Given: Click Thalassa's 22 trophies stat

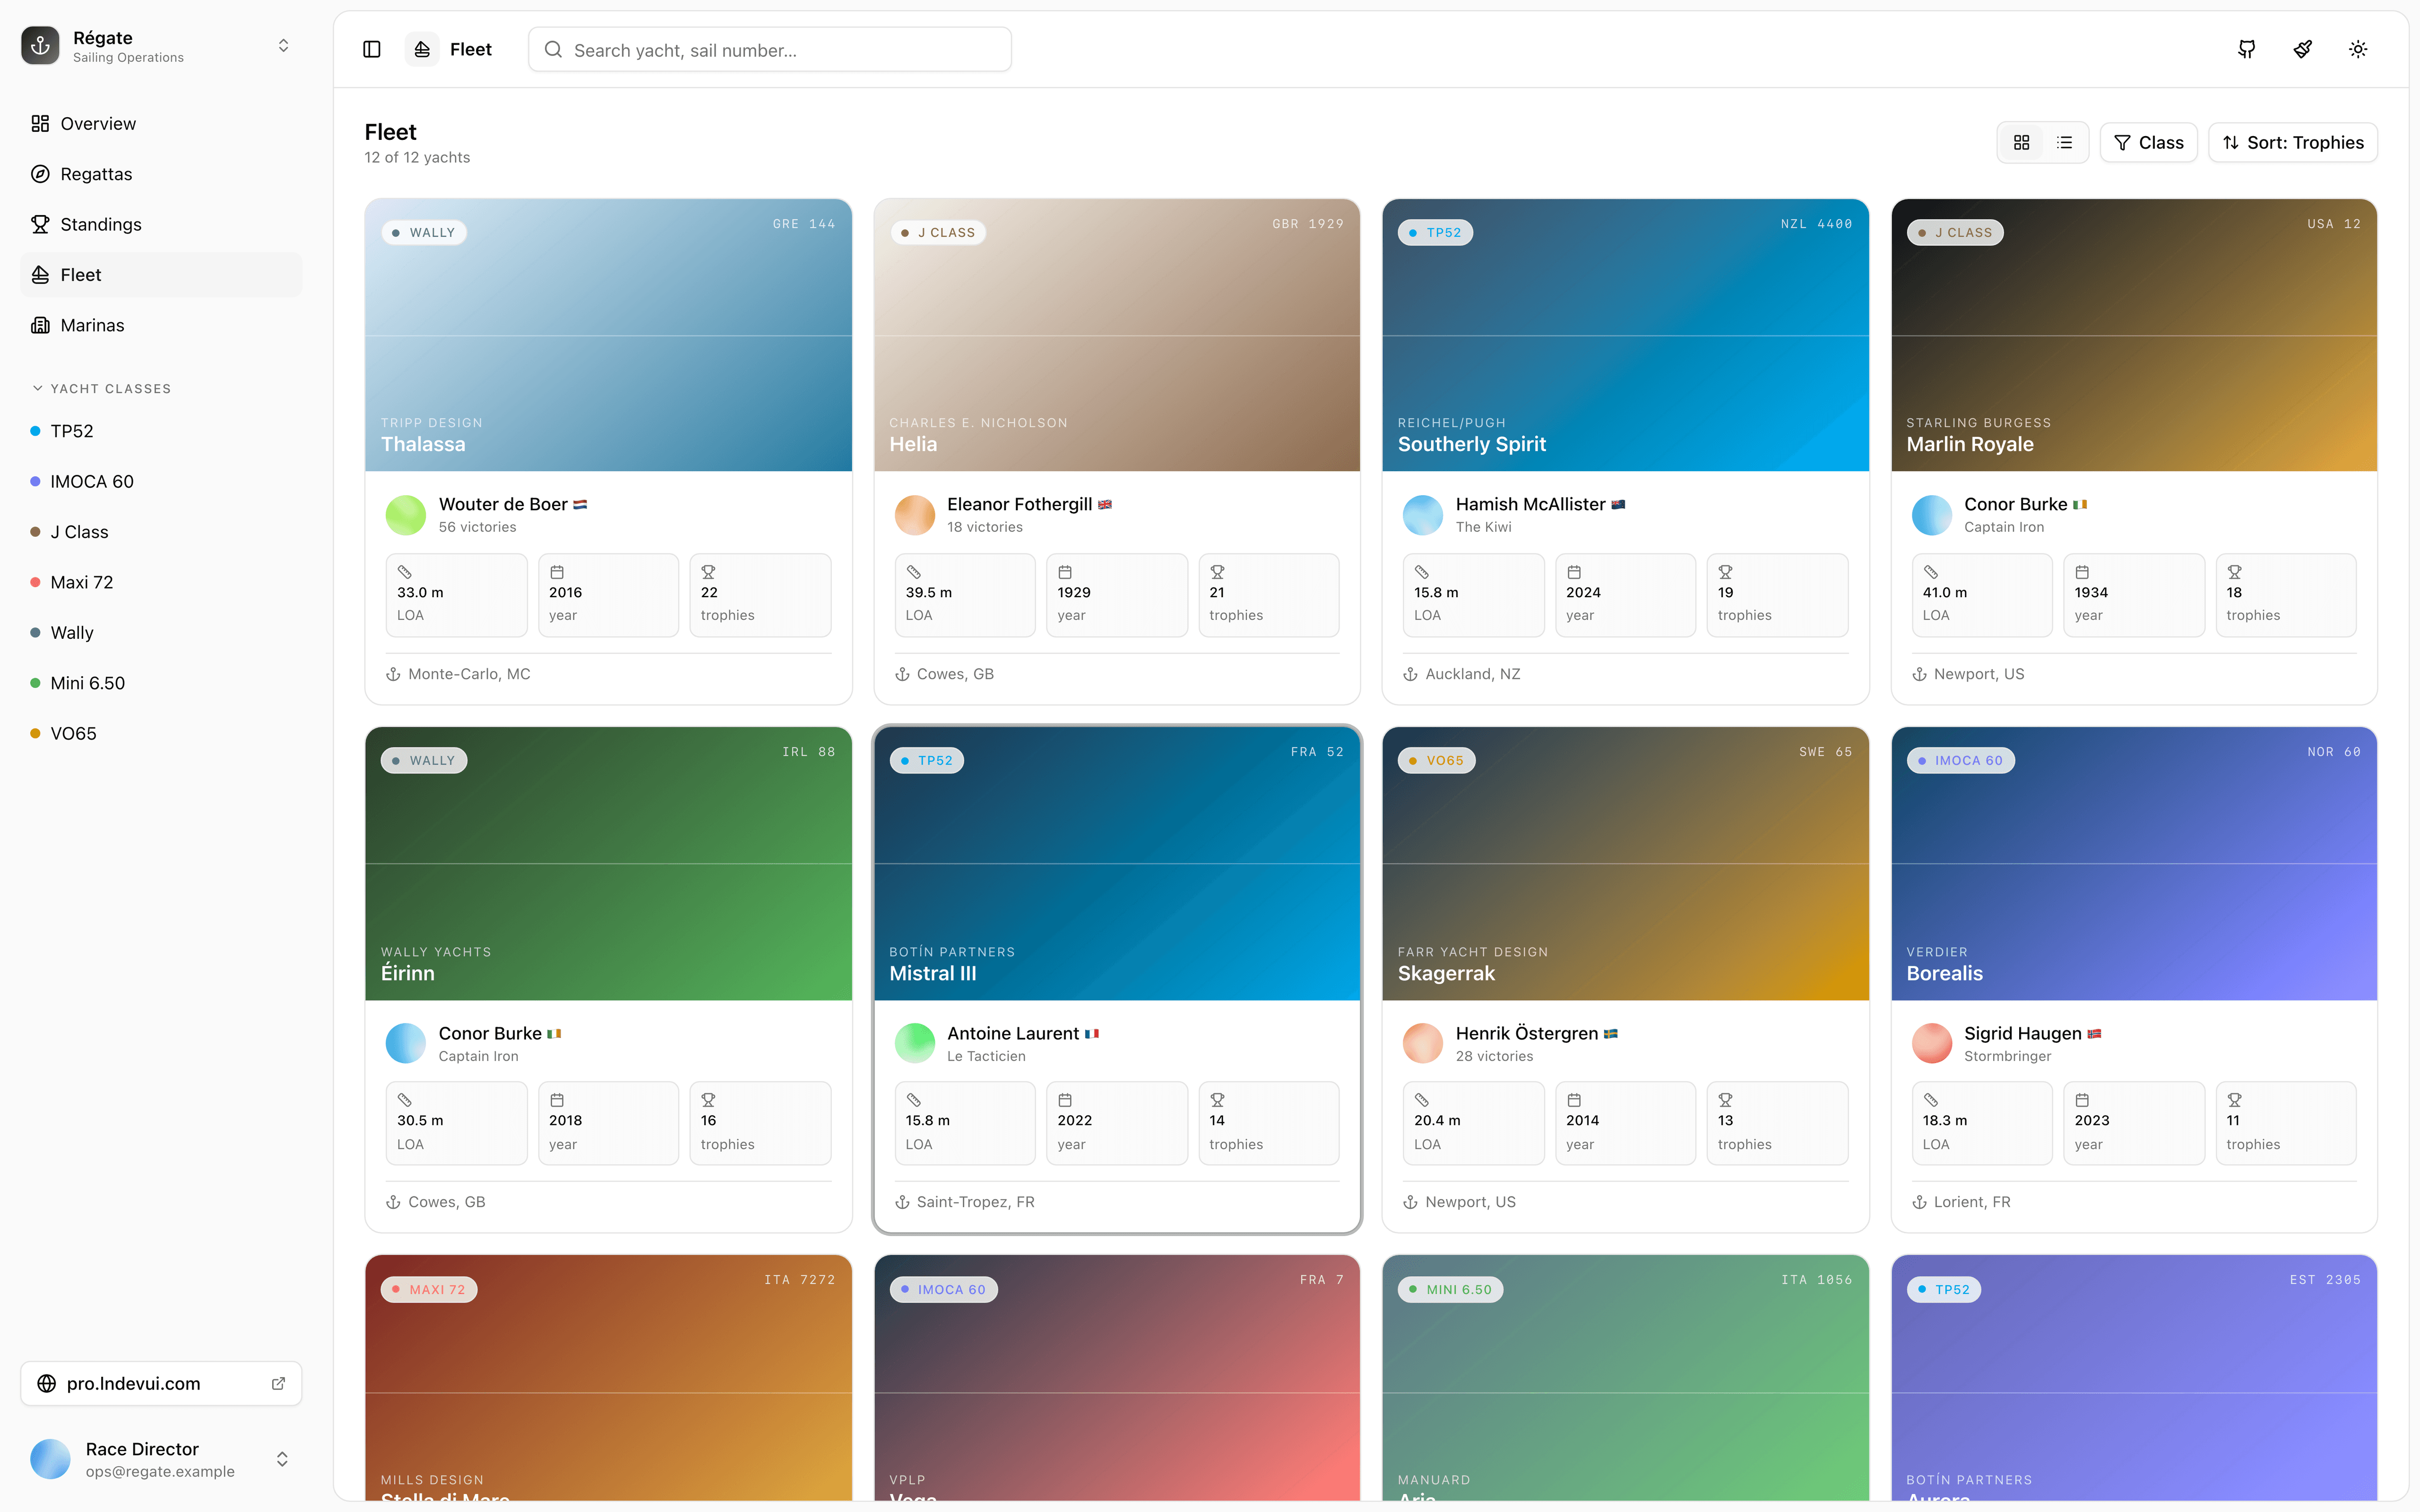Looking at the screenshot, I should 760,595.
